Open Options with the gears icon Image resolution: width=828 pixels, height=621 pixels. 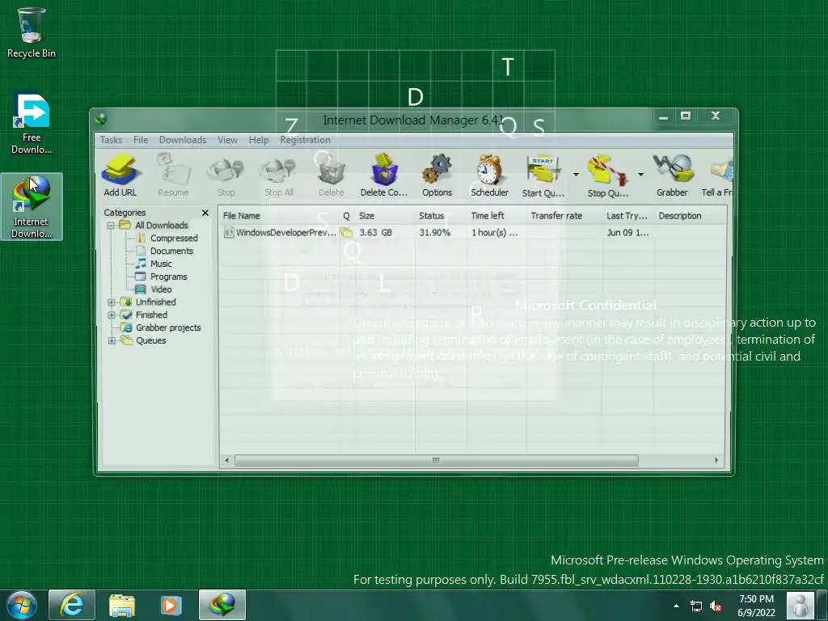[437, 175]
